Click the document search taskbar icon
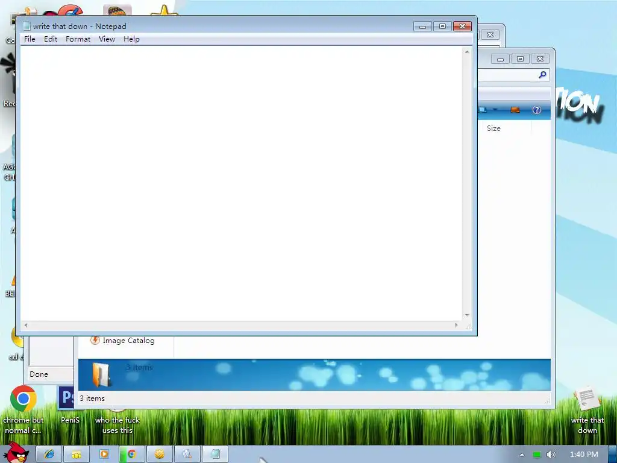 click(187, 455)
